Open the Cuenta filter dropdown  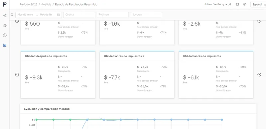click(x=79, y=15)
